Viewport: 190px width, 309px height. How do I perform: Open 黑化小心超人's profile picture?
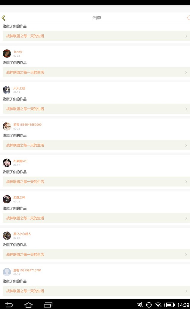tap(7, 236)
